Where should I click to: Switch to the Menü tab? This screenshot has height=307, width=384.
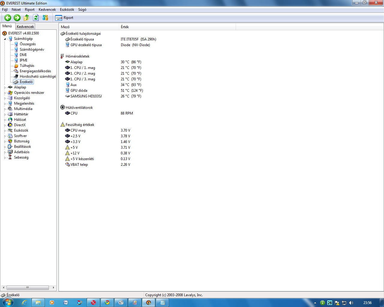7,26
